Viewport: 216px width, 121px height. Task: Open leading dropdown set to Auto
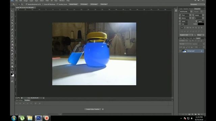click(x=203, y=15)
